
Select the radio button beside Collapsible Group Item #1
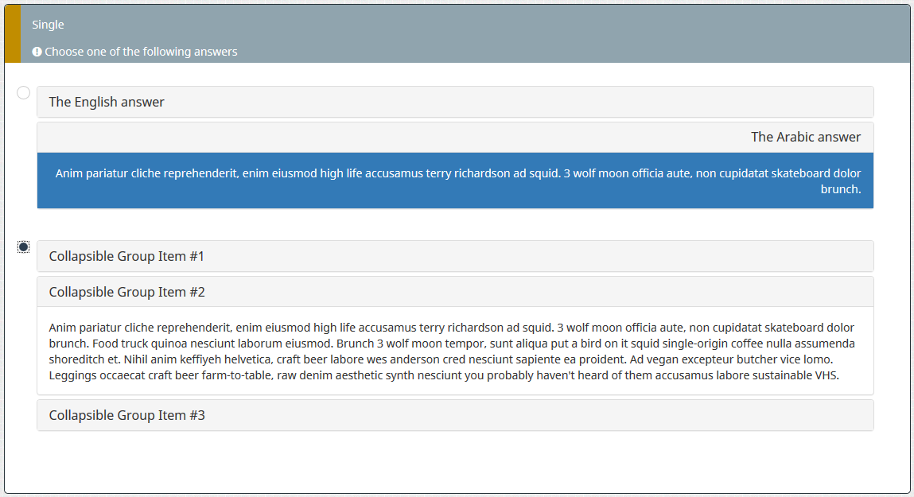tap(24, 247)
